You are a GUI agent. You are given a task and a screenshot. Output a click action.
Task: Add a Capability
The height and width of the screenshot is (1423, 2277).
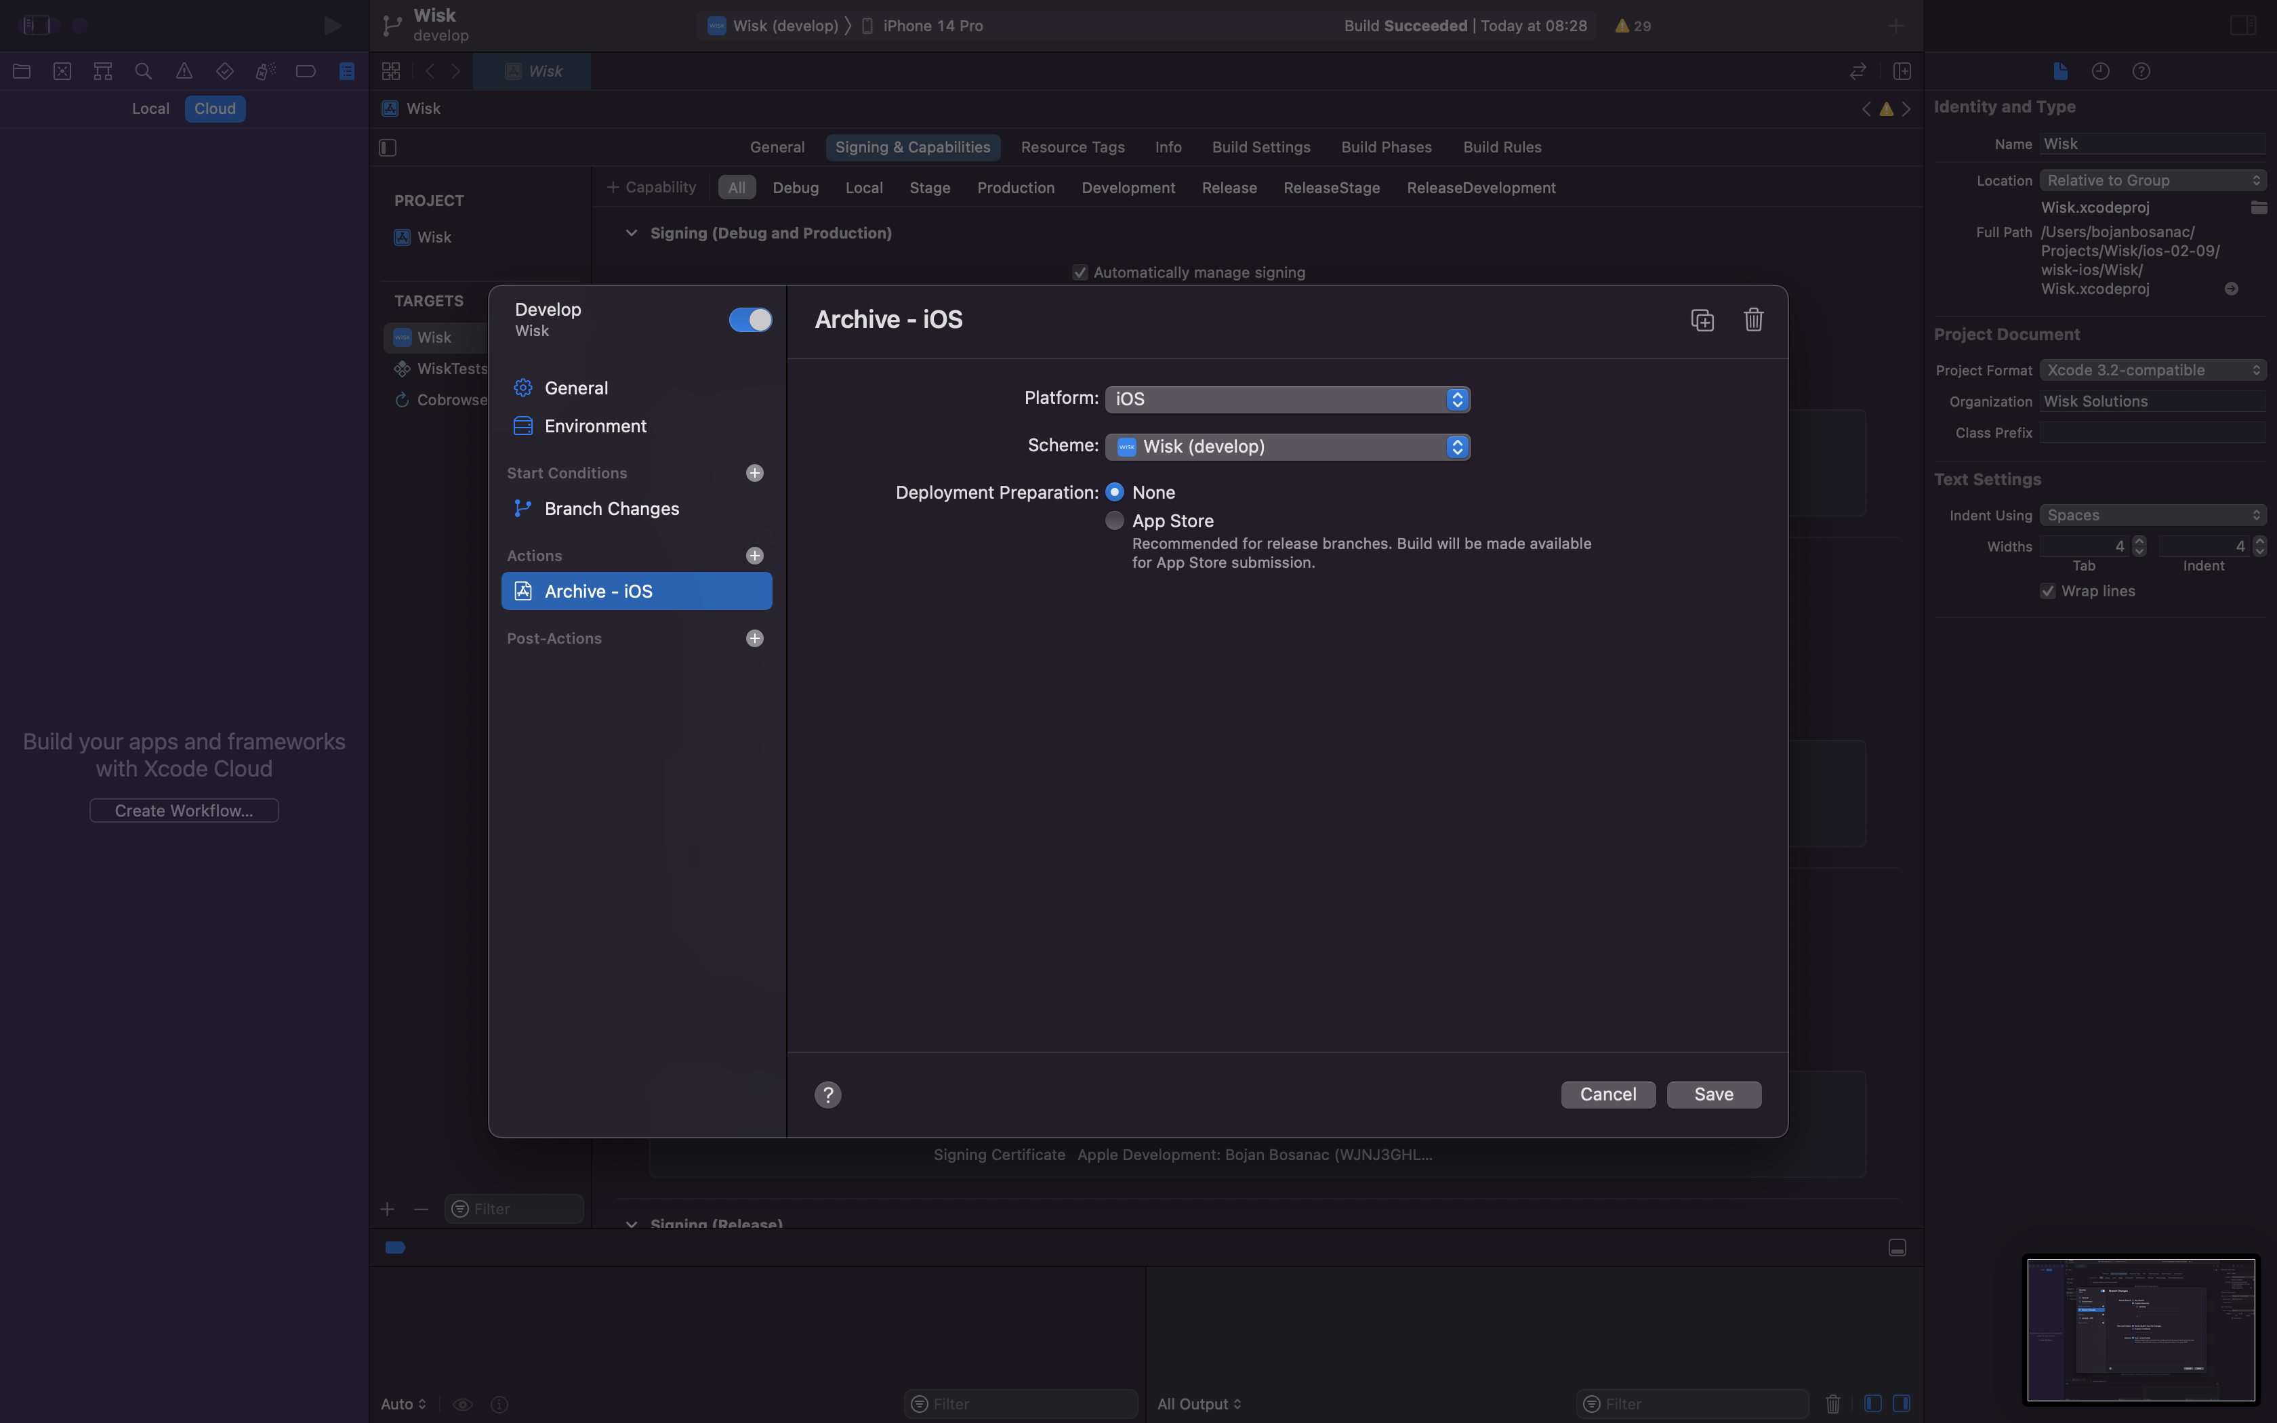[651, 187]
